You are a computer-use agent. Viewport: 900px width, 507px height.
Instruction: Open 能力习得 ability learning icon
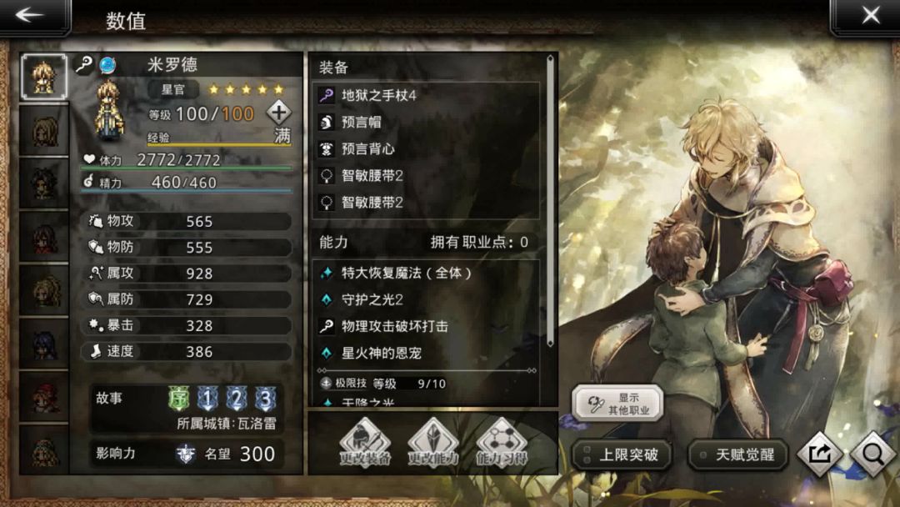pos(502,442)
